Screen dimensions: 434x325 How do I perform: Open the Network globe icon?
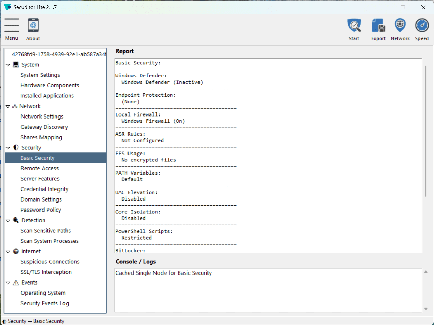400,26
